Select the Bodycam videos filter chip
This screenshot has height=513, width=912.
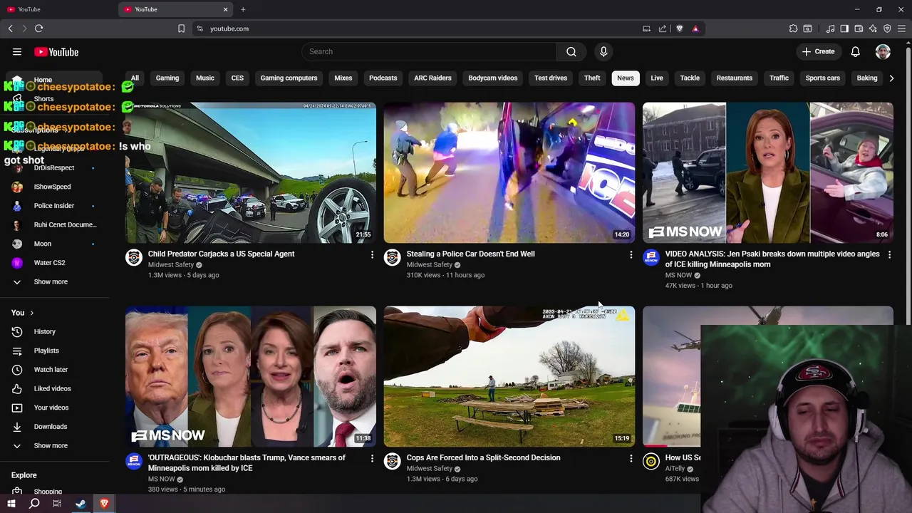pos(493,78)
